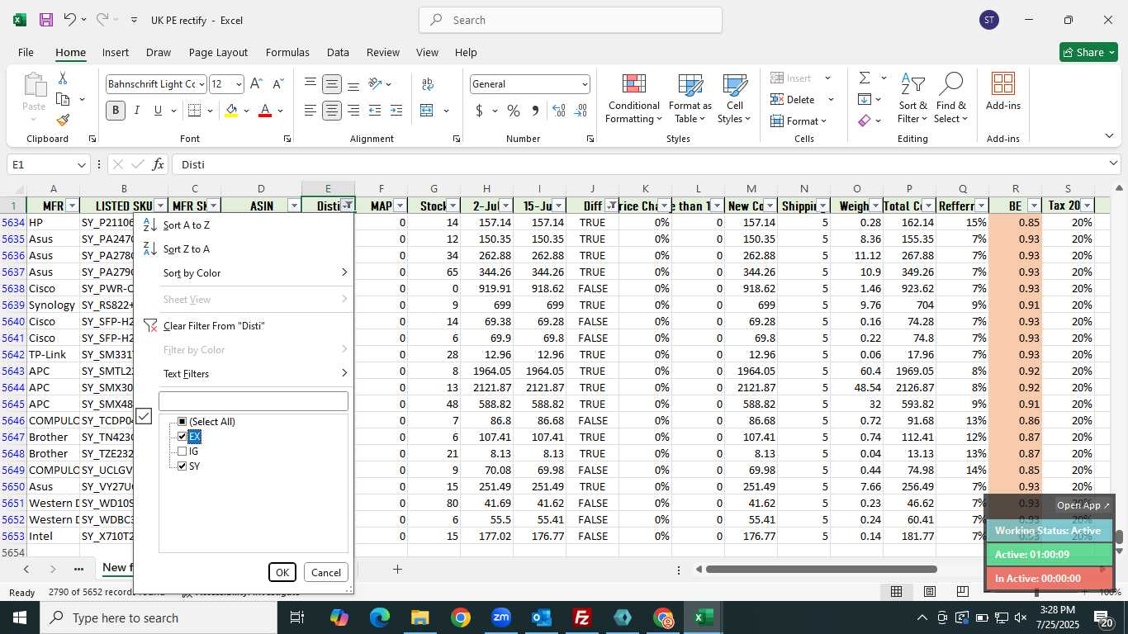Toggle Underline formatting
This screenshot has width=1128, height=634.
point(158,111)
